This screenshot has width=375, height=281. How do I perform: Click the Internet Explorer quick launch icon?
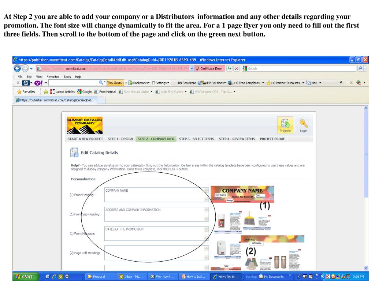point(54,277)
